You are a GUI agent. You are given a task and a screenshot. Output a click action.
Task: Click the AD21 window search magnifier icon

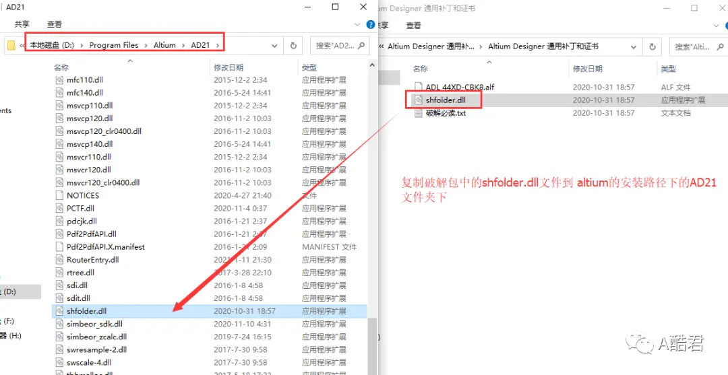coord(361,46)
